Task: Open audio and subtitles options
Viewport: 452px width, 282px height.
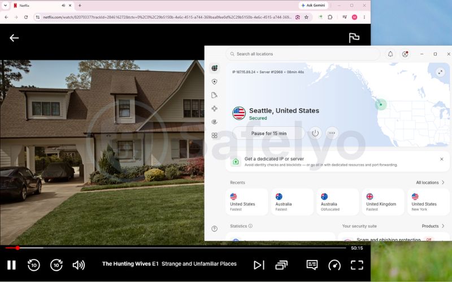Action: point(312,265)
